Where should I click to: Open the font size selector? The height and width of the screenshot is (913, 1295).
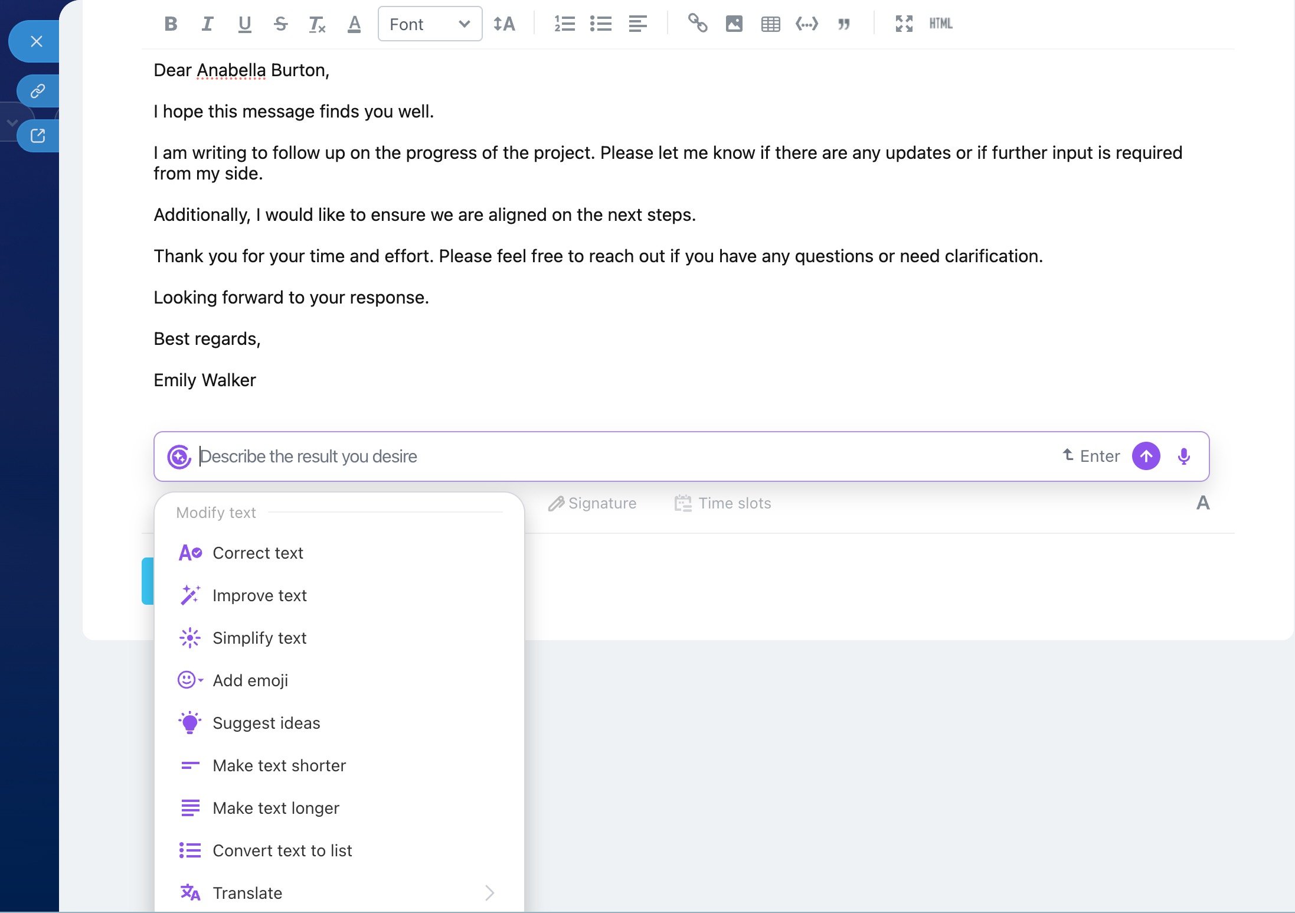(x=505, y=24)
